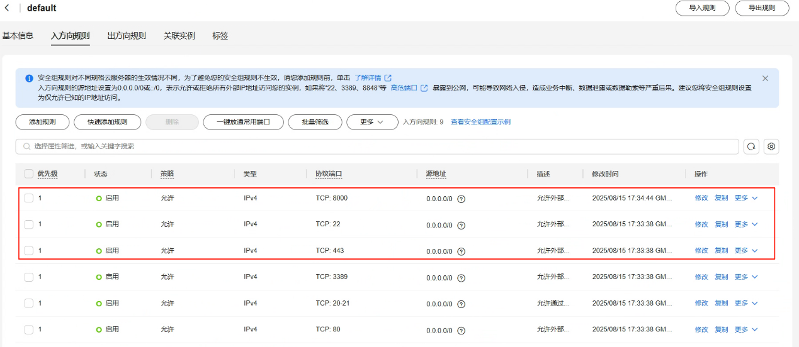This screenshot has height=347, width=799.
Task: Select the checkbox for the TCP: 8000 rule
Action: click(x=29, y=198)
